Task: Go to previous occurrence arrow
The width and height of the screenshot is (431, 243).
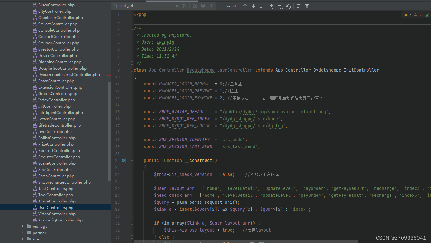Action: click(x=245, y=6)
